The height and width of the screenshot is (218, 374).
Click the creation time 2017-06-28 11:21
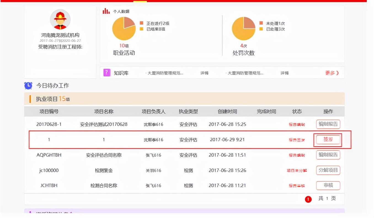click(x=227, y=186)
